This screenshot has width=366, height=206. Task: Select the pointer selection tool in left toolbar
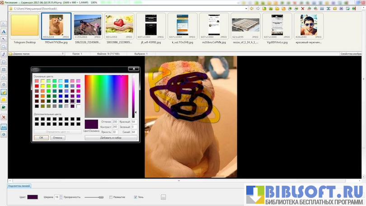click(x=4, y=24)
